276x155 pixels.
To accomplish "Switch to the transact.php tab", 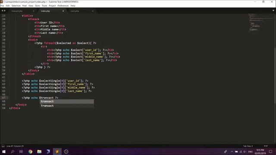I will [x=17, y=11].
